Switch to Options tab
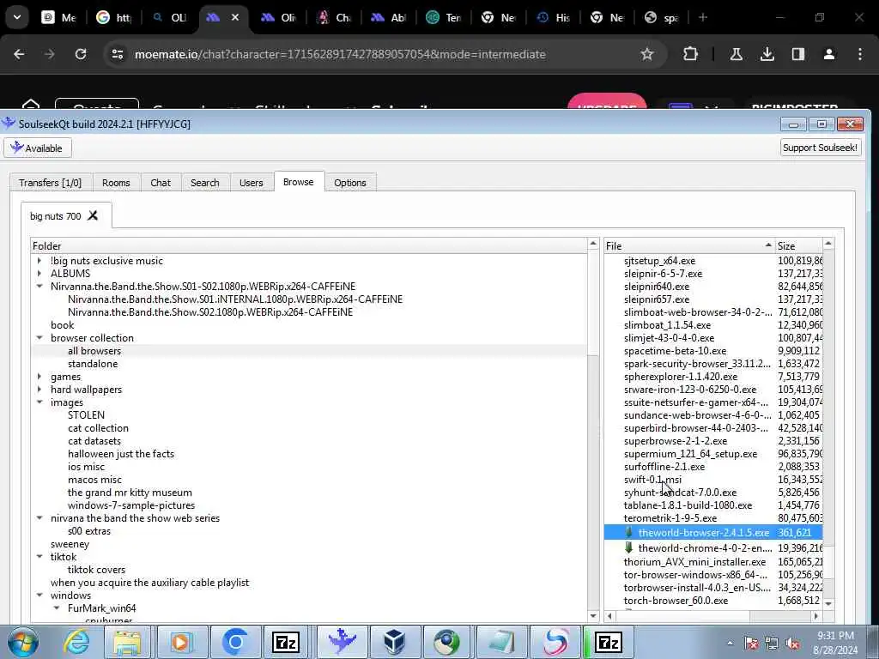The image size is (879, 659). [x=350, y=183]
